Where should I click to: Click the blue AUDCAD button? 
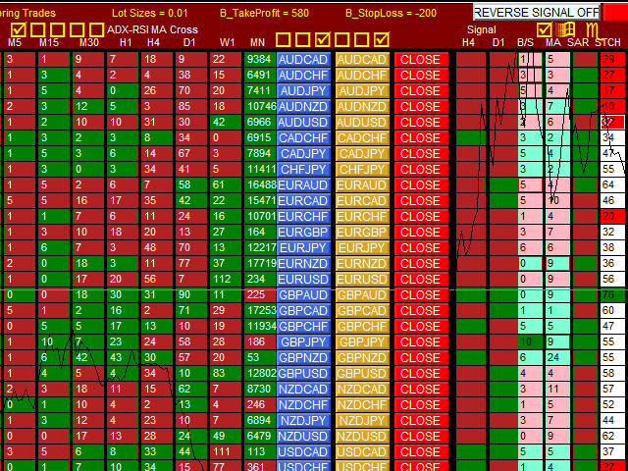click(x=303, y=59)
